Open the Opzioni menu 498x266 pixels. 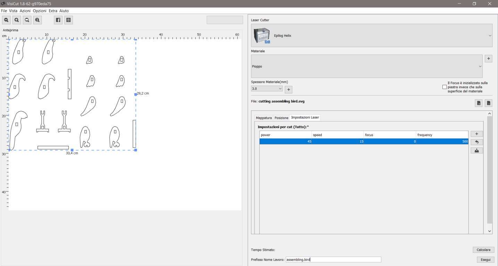(40, 11)
